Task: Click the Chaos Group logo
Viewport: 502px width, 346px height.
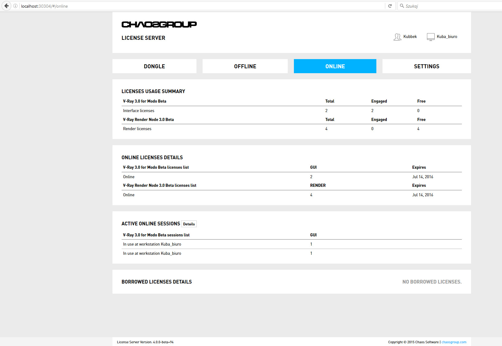Action: tap(159, 24)
